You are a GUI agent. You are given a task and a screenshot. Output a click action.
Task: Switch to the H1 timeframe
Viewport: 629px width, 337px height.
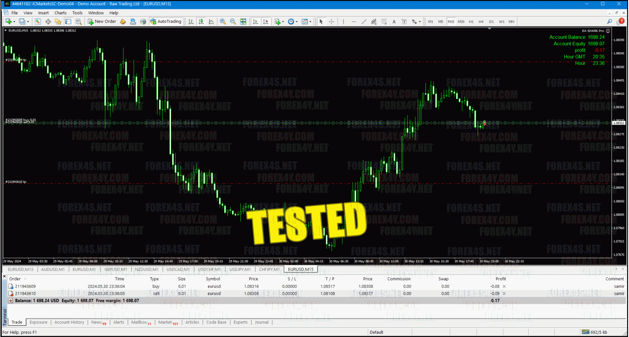pyautogui.click(x=471, y=22)
